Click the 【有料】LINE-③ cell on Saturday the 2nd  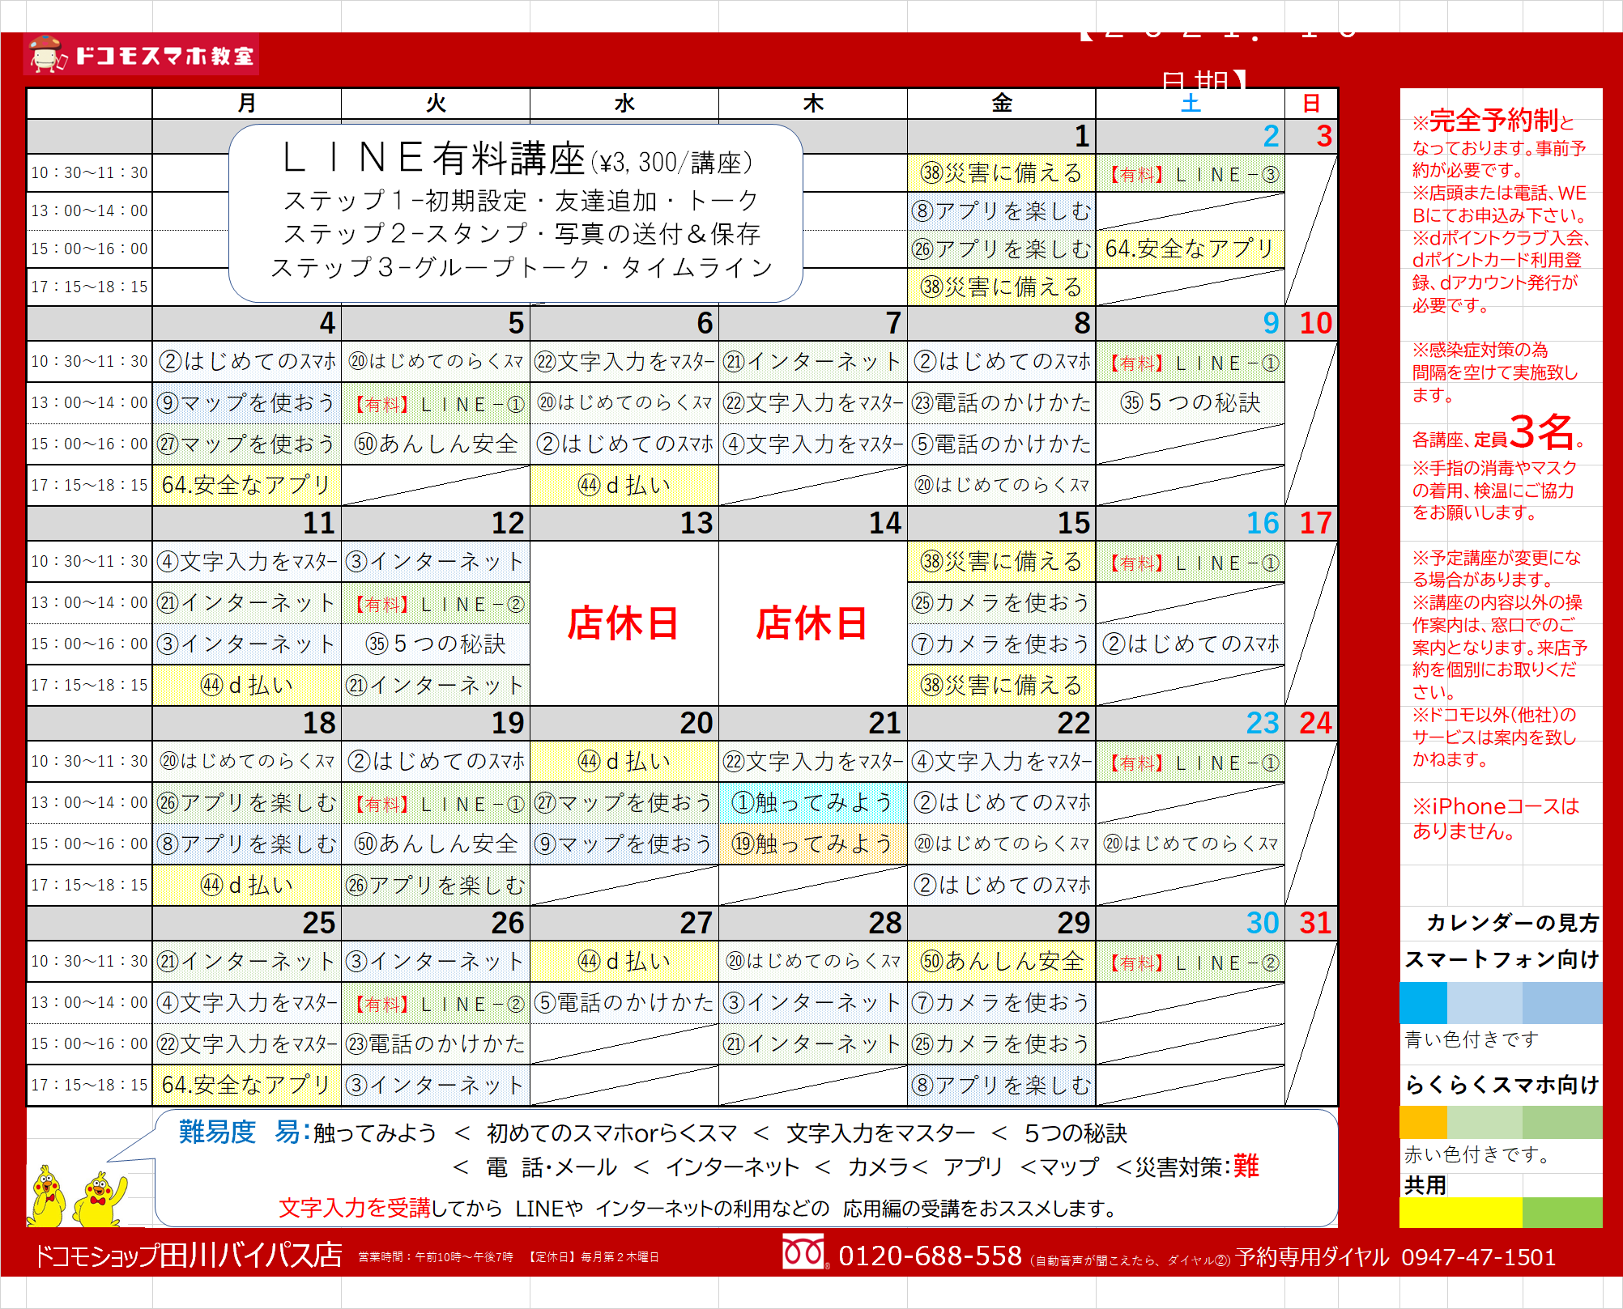[1190, 174]
